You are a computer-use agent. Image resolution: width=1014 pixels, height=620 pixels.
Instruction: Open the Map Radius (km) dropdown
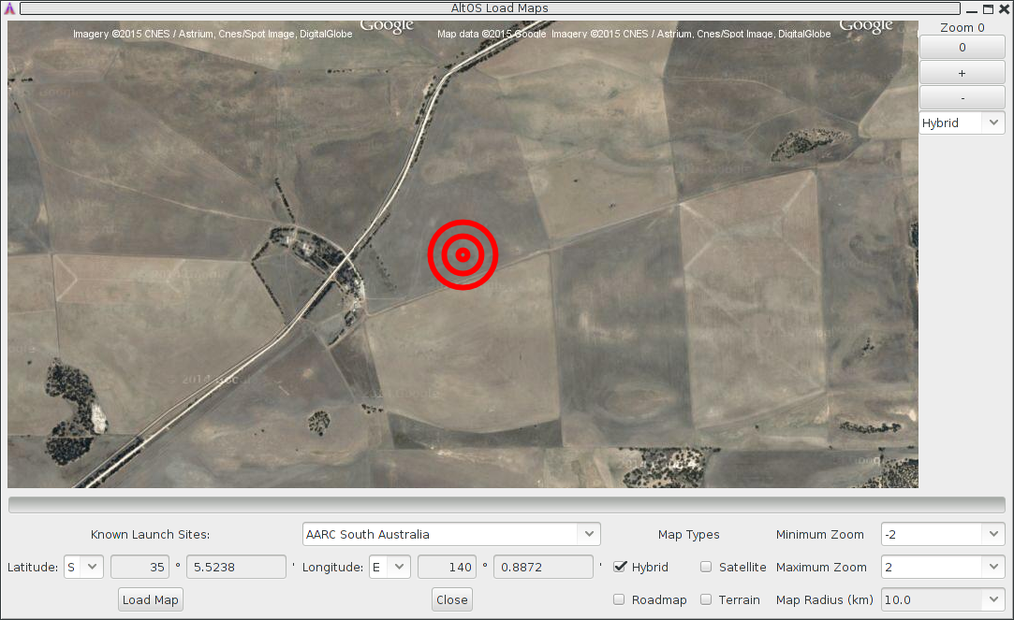pos(942,599)
